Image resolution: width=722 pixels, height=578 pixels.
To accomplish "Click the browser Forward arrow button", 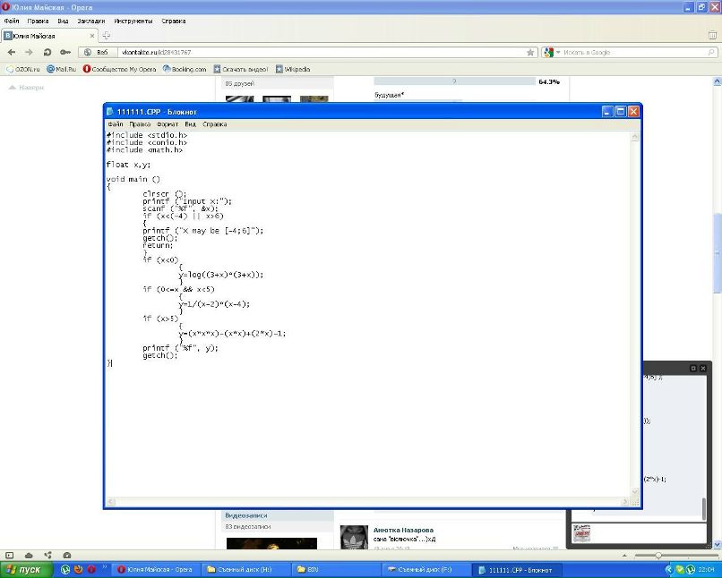I will point(28,52).
